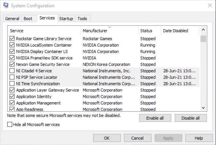Click the National Instruments, Inc. manufacturer cell
This screenshot has height=145, width=216.
pos(107,71)
